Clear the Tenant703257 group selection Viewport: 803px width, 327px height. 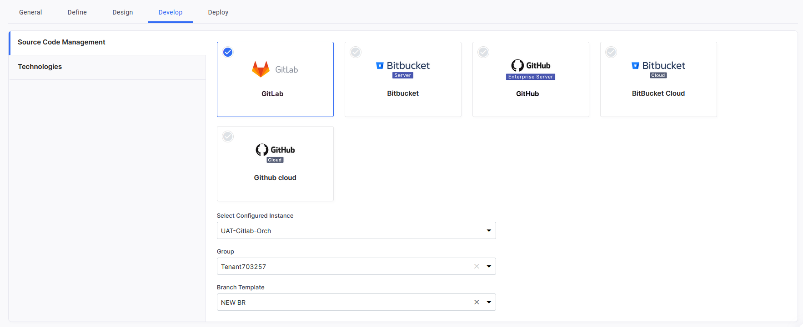(477, 266)
